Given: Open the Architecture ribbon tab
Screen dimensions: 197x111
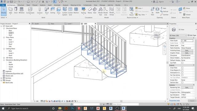Looking at the screenshot, I should (11, 5).
